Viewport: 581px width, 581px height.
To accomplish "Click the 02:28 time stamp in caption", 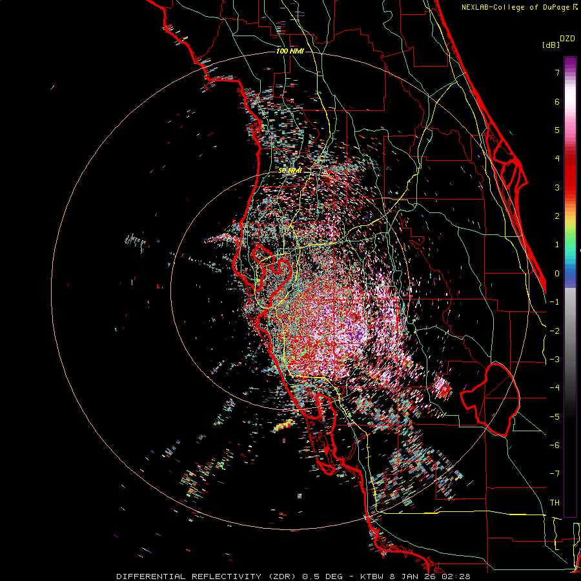I will (x=455, y=576).
